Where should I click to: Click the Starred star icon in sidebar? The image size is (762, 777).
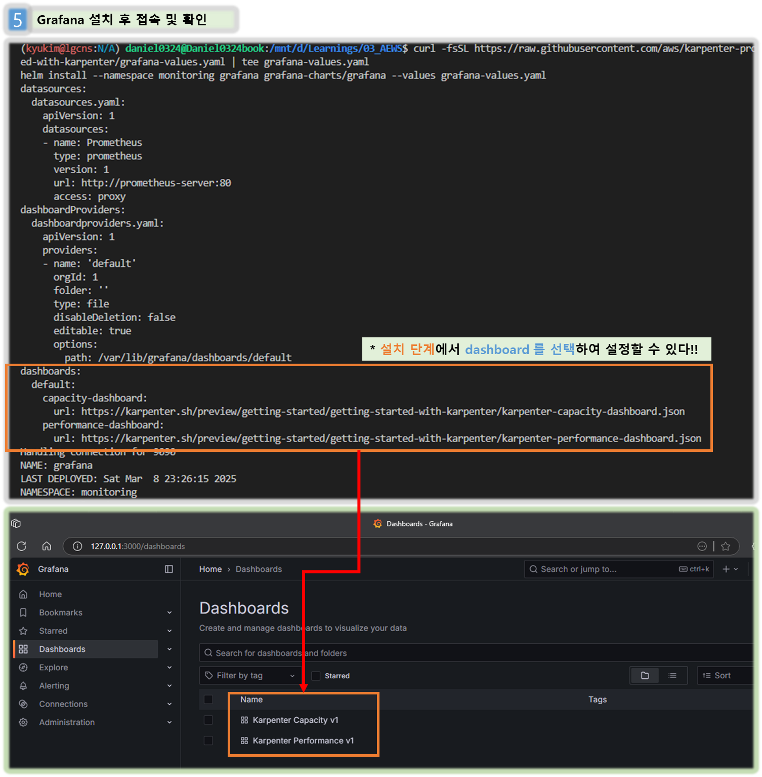click(23, 631)
